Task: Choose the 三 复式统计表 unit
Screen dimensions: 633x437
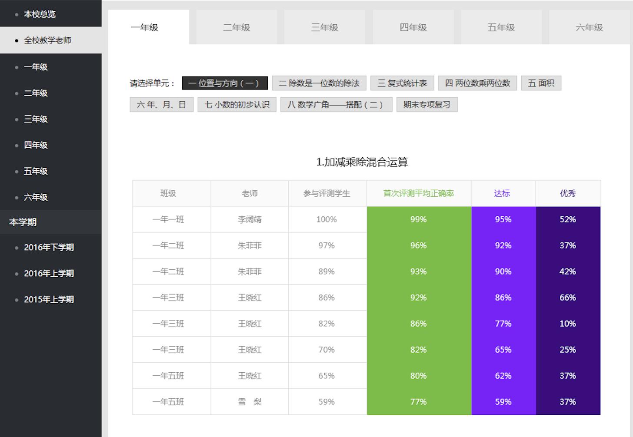Action: 402,83
